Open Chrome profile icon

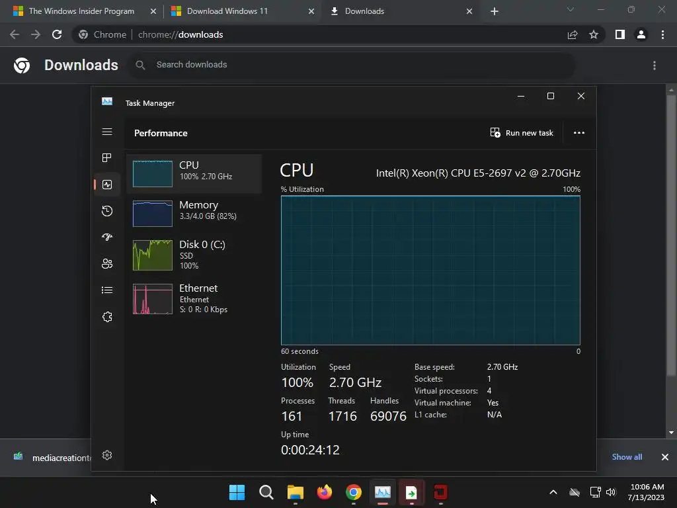(641, 34)
